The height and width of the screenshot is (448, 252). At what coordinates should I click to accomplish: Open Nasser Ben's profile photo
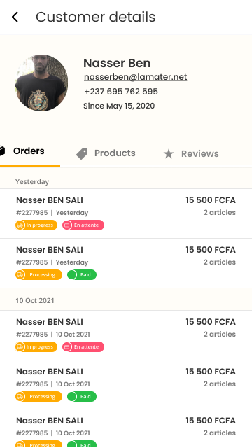[x=41, y=83]
